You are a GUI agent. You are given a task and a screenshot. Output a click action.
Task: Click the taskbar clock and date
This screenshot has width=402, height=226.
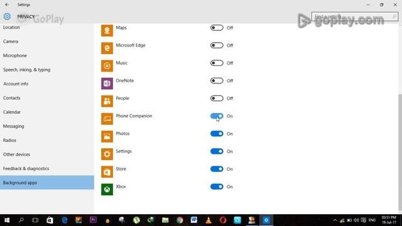pyautogui.click(x=389, y=220)
